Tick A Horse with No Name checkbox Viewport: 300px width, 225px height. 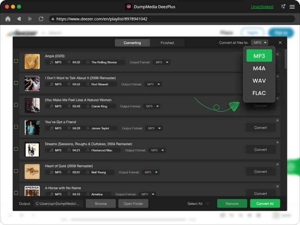(x=16, y=193)
